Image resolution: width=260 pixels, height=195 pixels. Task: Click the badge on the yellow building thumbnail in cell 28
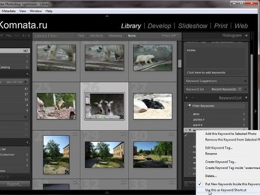[67, 172]
